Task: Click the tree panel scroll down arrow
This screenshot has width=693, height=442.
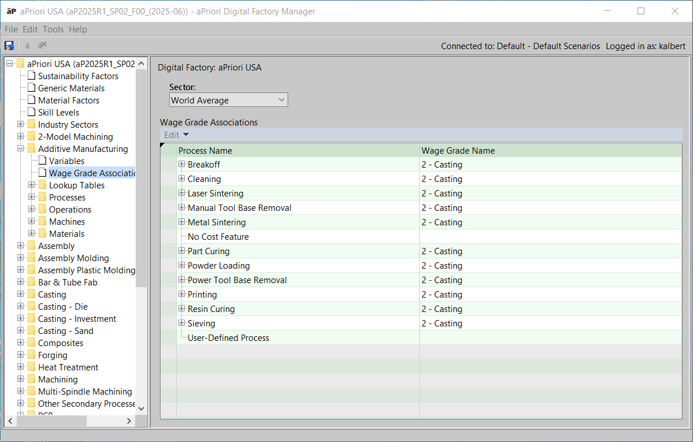Action: [141, 408]
